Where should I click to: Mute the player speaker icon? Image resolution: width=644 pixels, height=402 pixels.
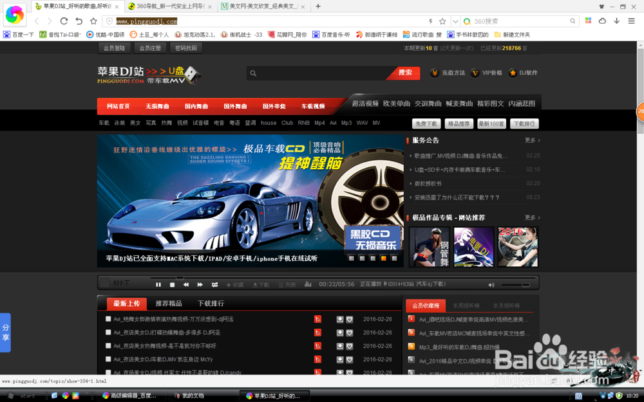pyautogui.click(x=491, y=285)
